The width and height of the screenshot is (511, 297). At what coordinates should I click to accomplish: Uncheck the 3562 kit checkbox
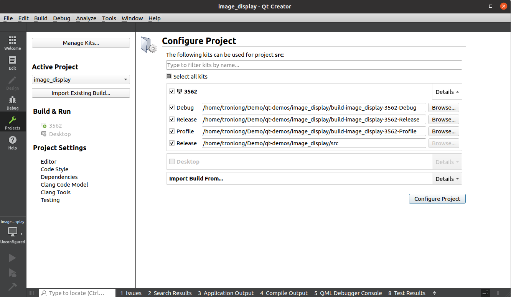pyautogui.click(x=171, y=92)
